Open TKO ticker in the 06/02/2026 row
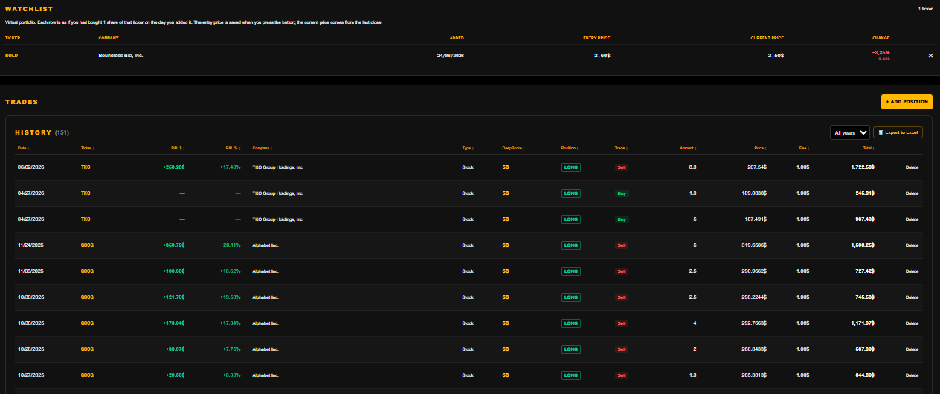The image size is (940, 394). (x=86, y=167)
